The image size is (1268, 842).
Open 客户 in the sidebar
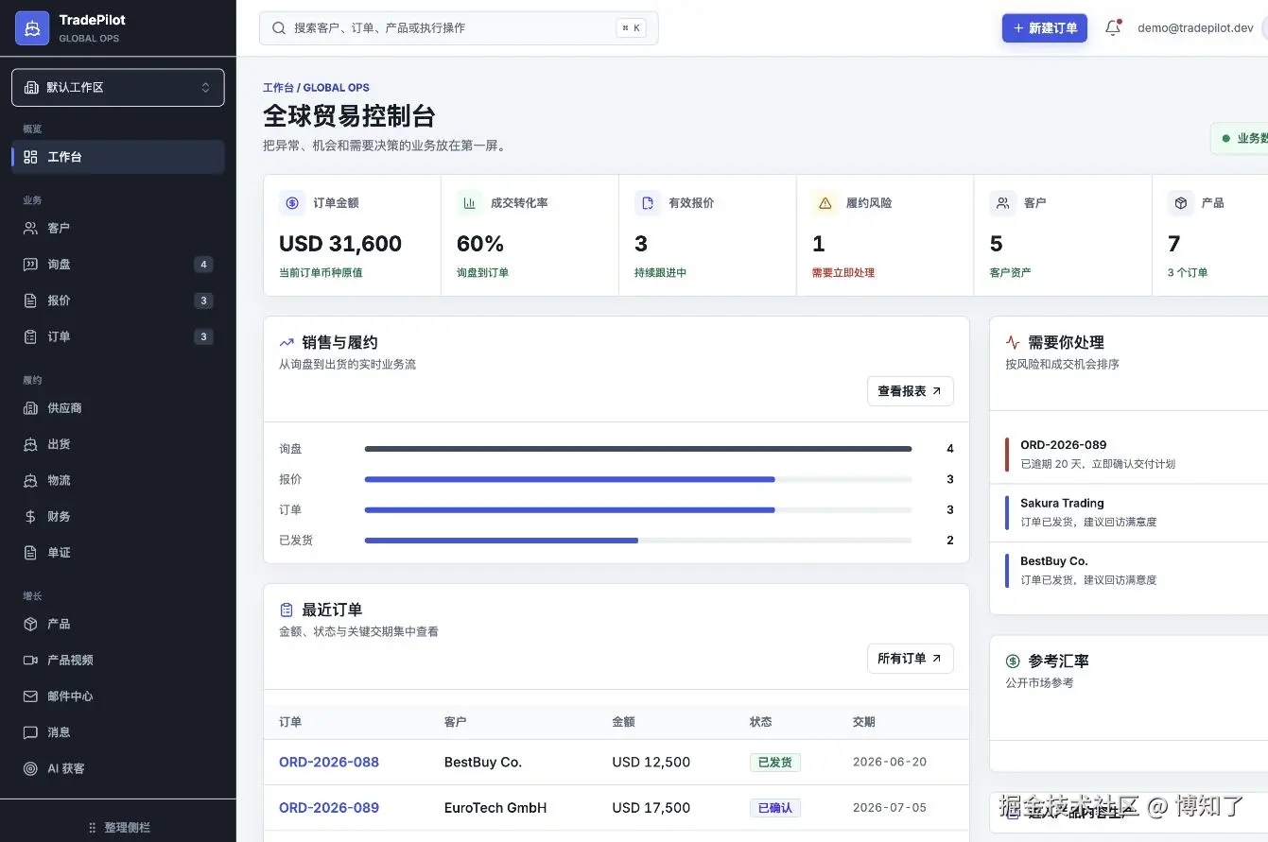(x=118, y=228)
